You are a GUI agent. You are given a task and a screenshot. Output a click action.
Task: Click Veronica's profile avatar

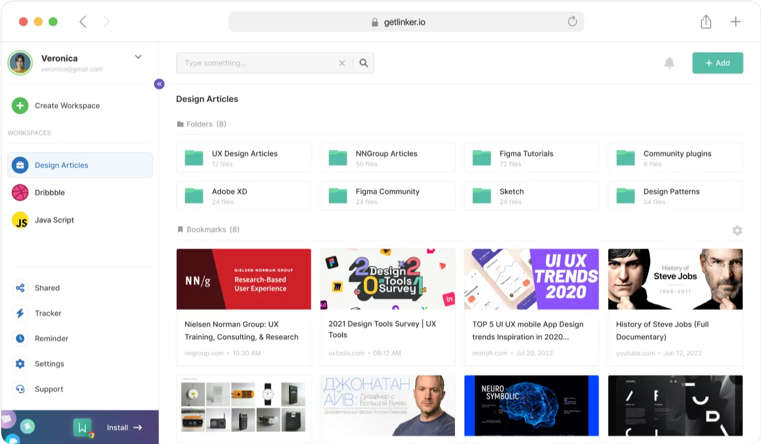click(20, 63)
